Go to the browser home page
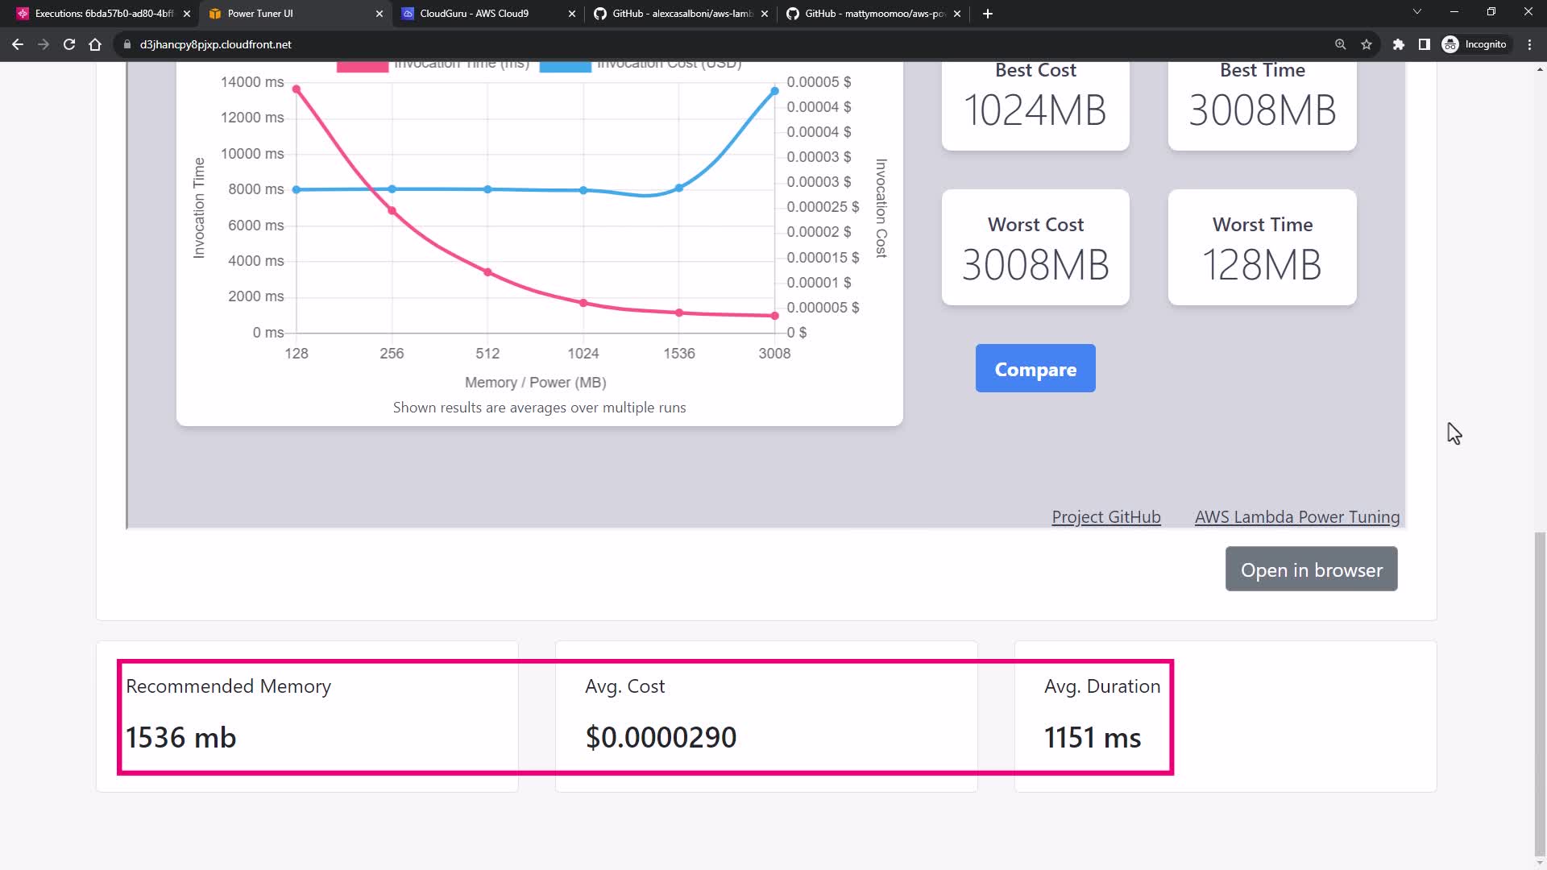The height and width of the screenshot is (870, 1547). click(95, 44)
